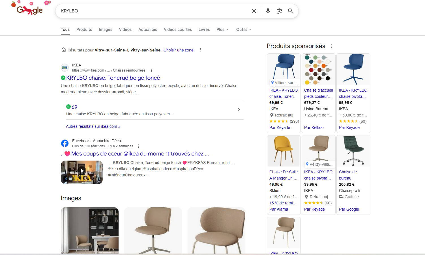
Task: Clear the search box with X icon
Action: coord(254,11)
